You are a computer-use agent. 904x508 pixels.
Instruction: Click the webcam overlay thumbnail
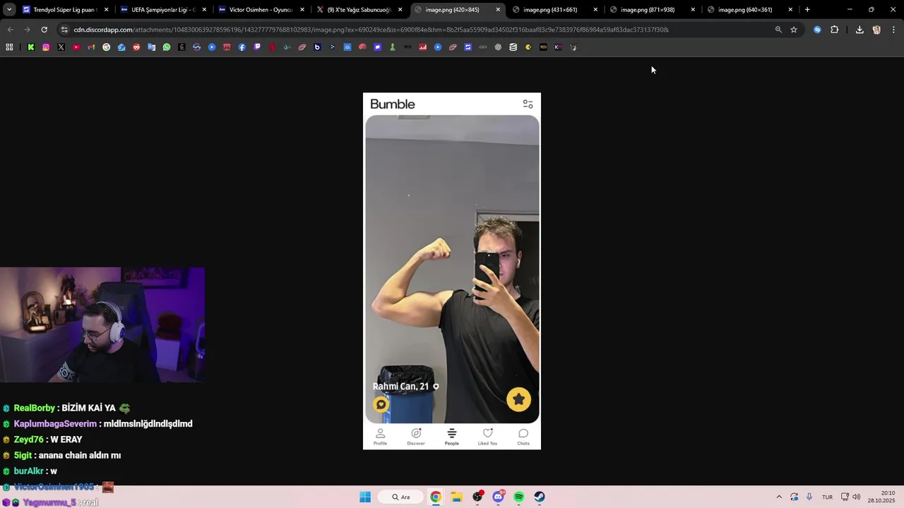(102, 325)
